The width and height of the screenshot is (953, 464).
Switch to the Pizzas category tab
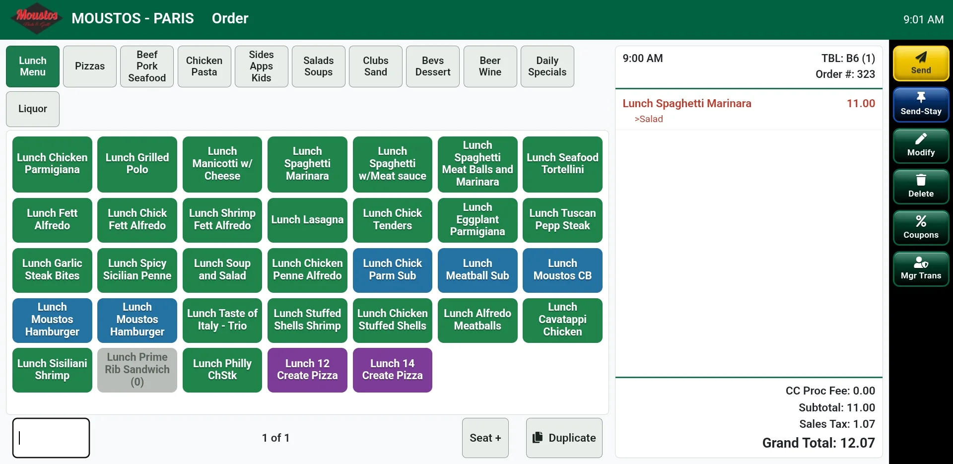tap(90, 66)
